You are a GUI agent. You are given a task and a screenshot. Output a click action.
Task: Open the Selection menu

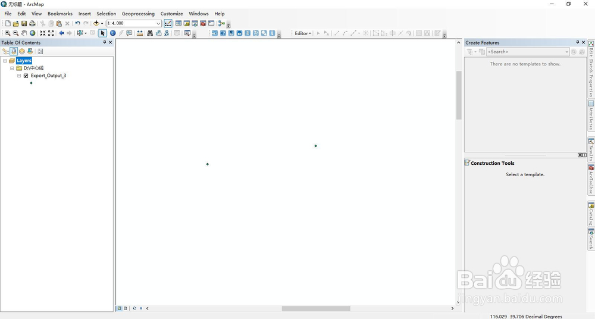coord(107,14)
